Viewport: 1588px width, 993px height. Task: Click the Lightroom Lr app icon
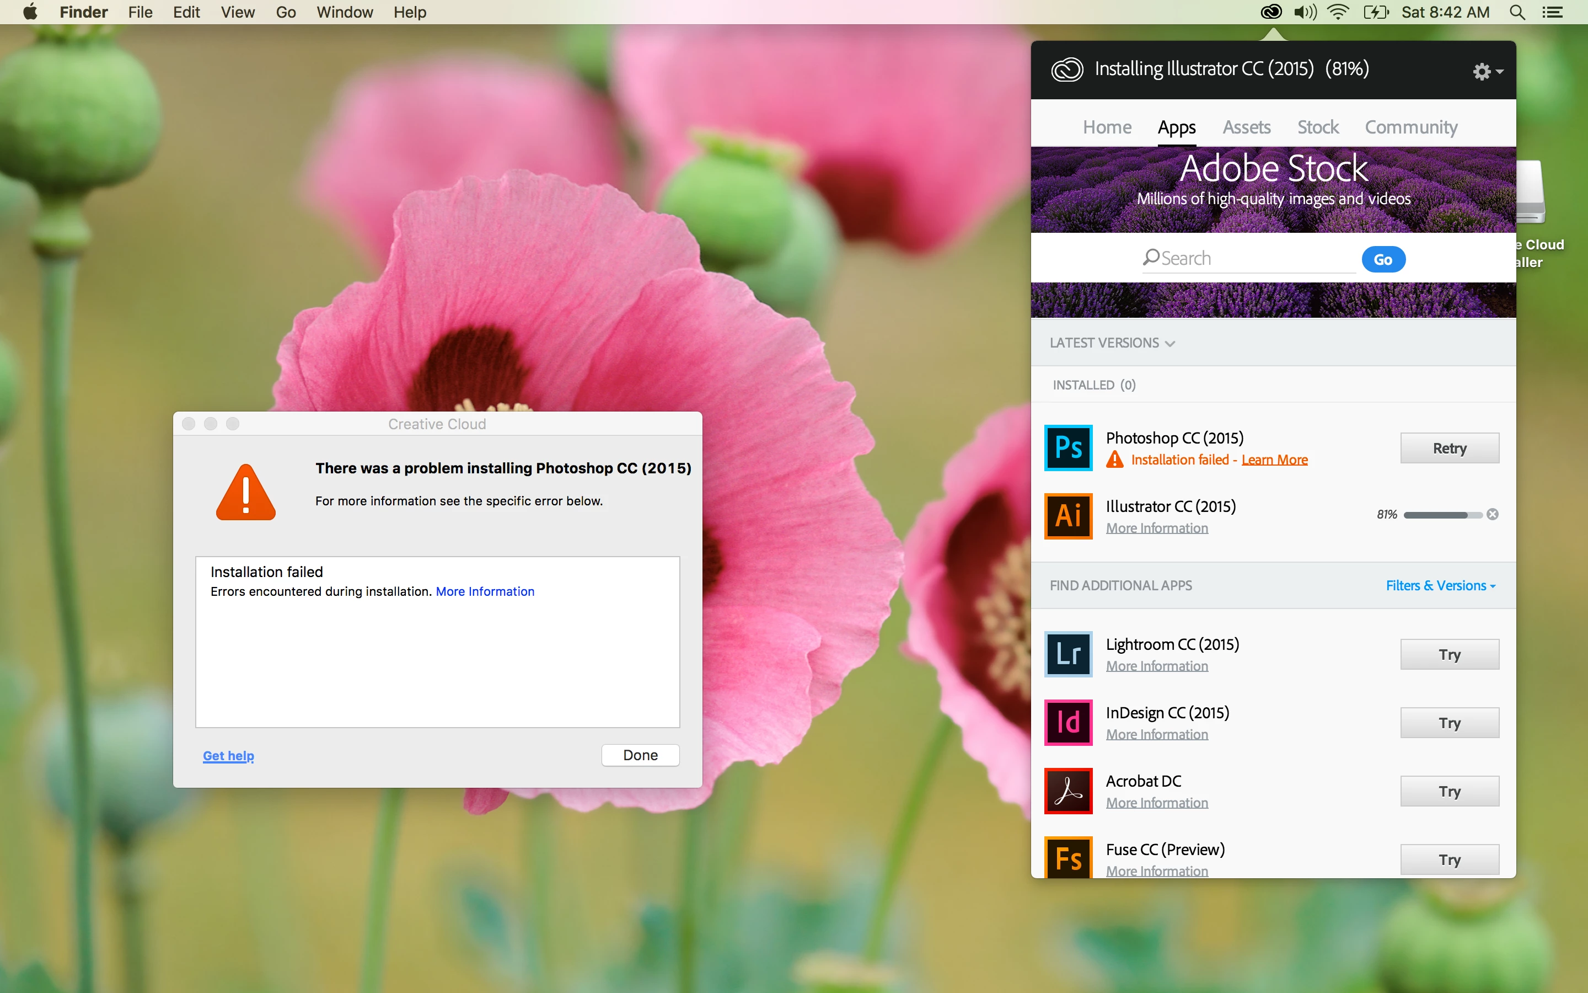[1067, 654]
